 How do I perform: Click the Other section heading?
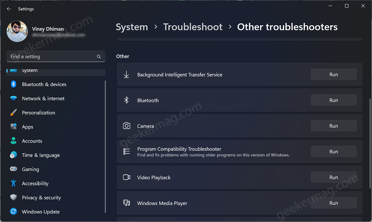(123, 56)
